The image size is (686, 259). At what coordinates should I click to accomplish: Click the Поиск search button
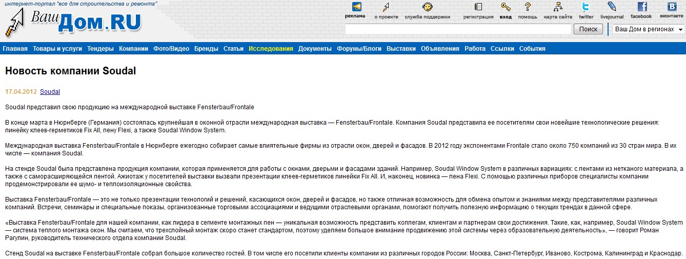click(x=588, y=29)
